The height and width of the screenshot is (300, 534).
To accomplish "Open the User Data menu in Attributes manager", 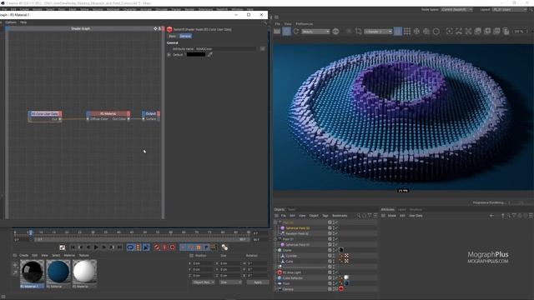I will pos(416,216).
